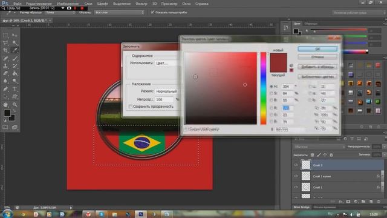
Task: Select the Lasso tool
Action: (5, 43)
